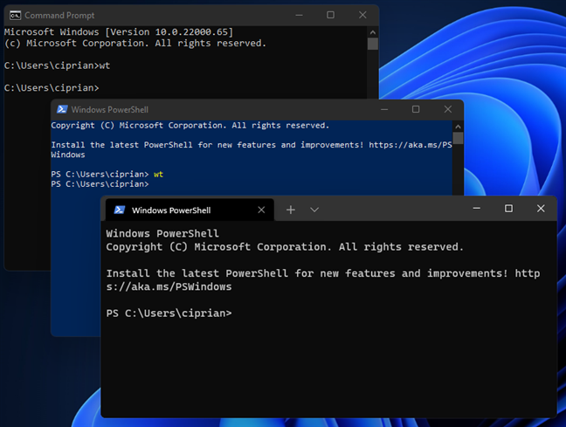
Task: Maximize the Command Prompt window
Action: [x=330, y=15]
